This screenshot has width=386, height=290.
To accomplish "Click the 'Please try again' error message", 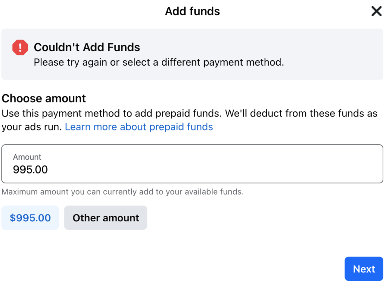I will [x=159, y=62].
